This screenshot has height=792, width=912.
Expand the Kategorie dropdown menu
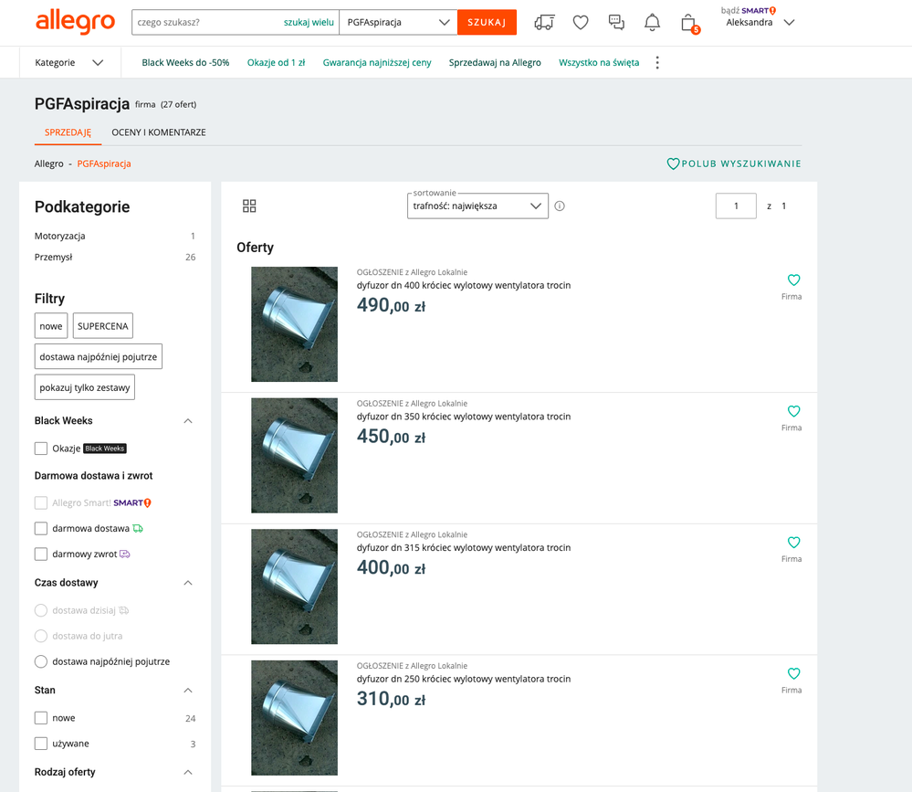(x=69, y=63)
